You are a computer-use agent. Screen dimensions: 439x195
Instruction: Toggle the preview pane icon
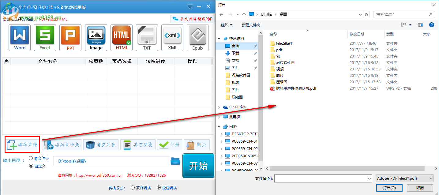(421, 25)
